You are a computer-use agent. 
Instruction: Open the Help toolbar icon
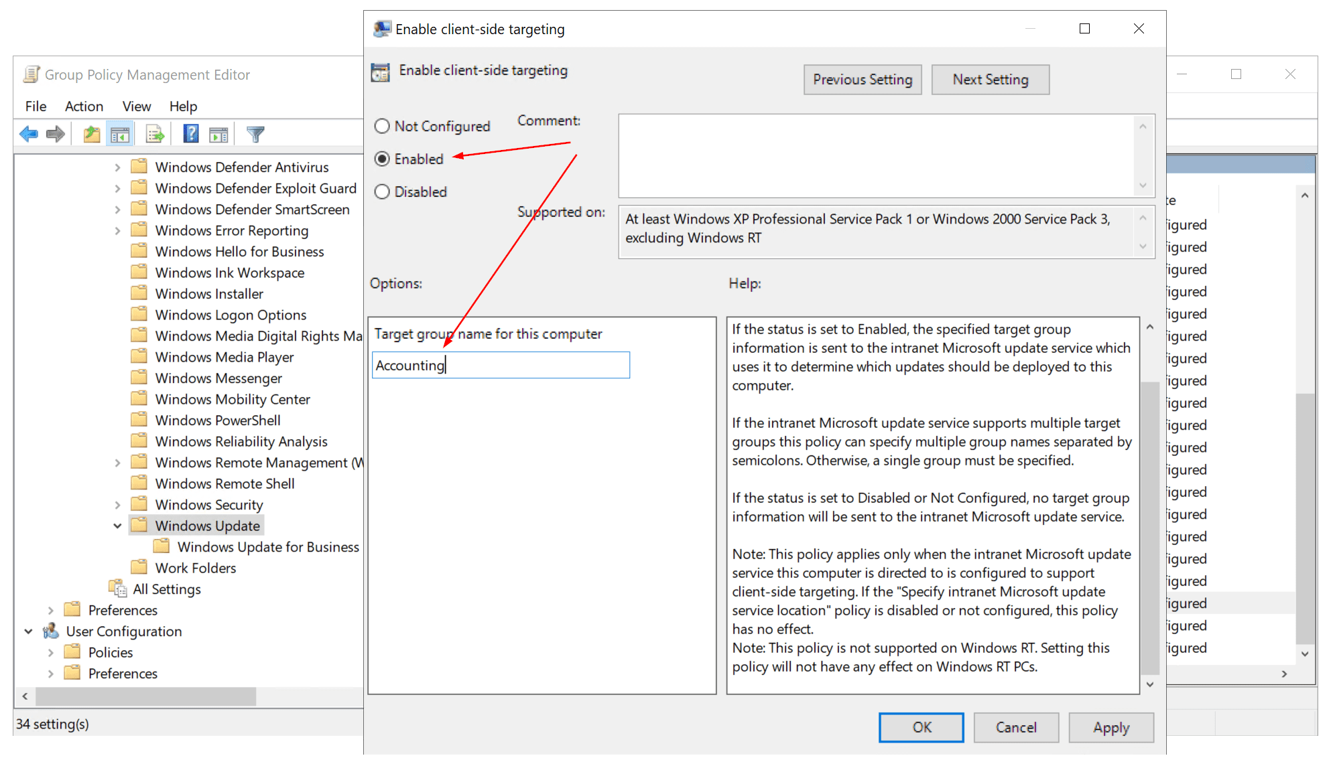click(x=191, y=134)
